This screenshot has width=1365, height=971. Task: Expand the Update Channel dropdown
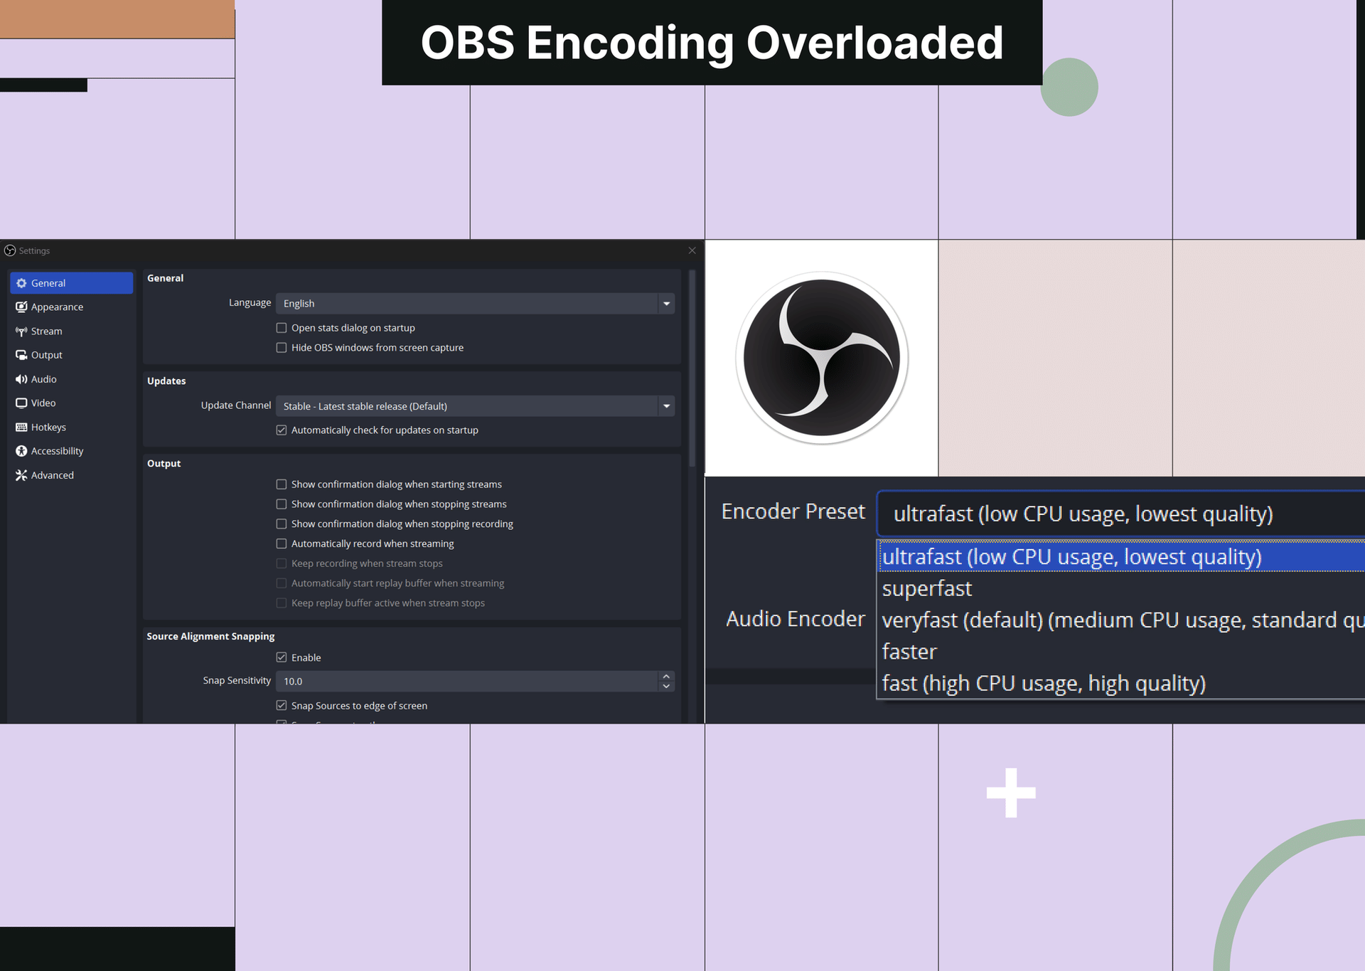665,405
